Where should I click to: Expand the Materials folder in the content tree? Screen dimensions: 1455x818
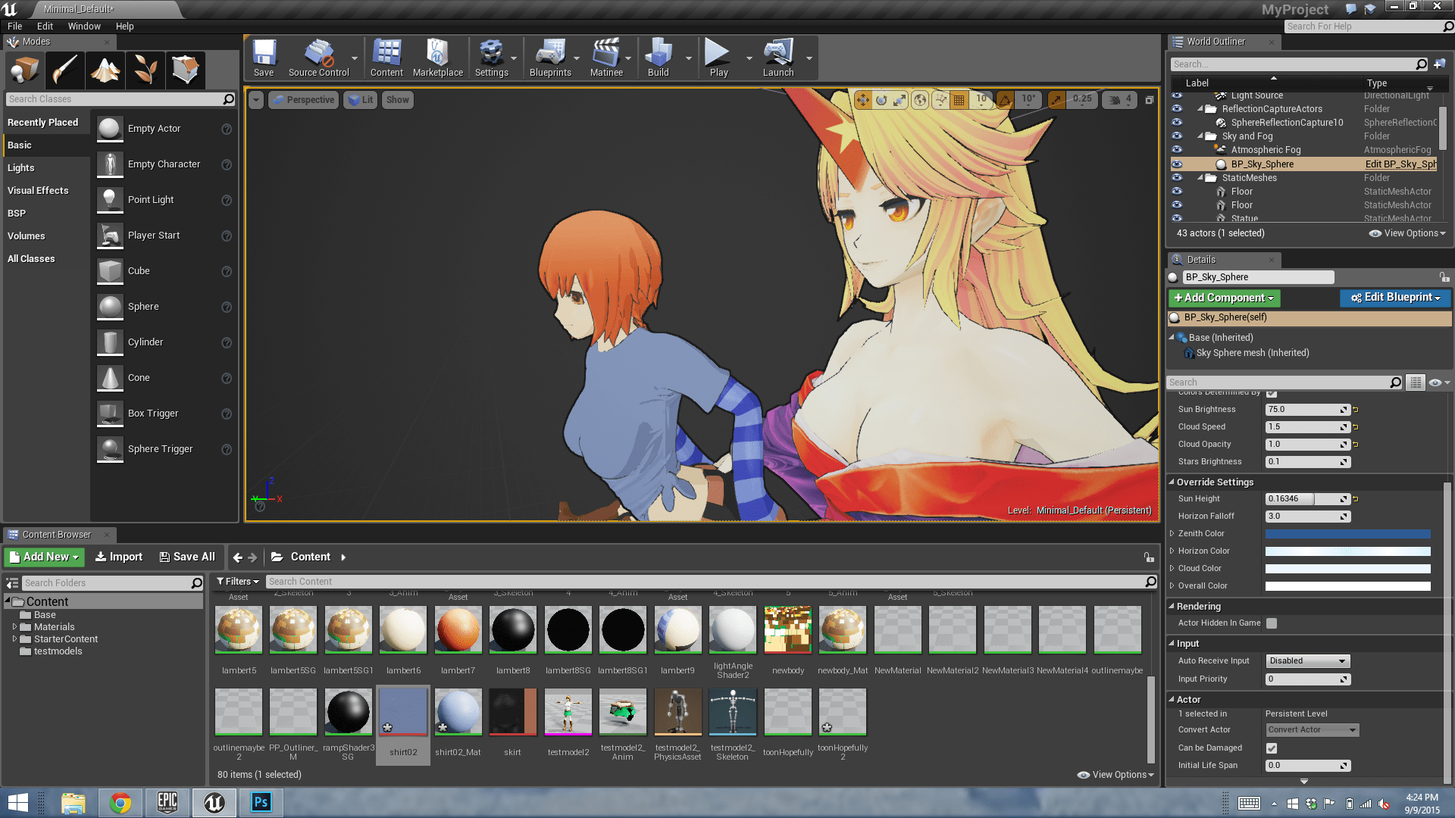(x=14, y=627)
